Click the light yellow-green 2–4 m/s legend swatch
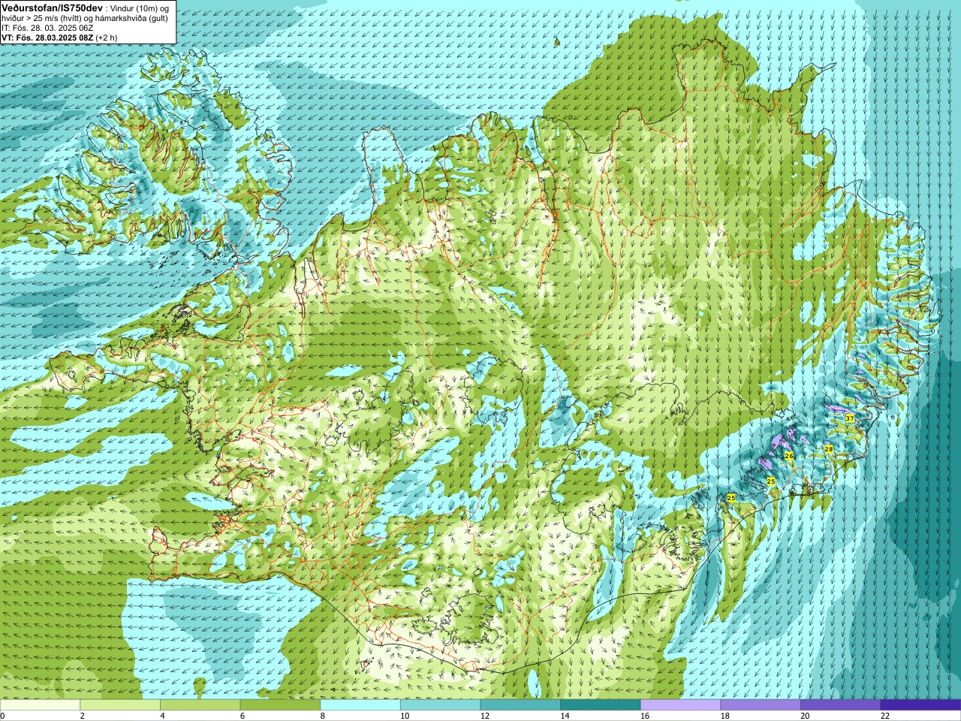Screen dimensions: 961x721 [x=120, y=705]
